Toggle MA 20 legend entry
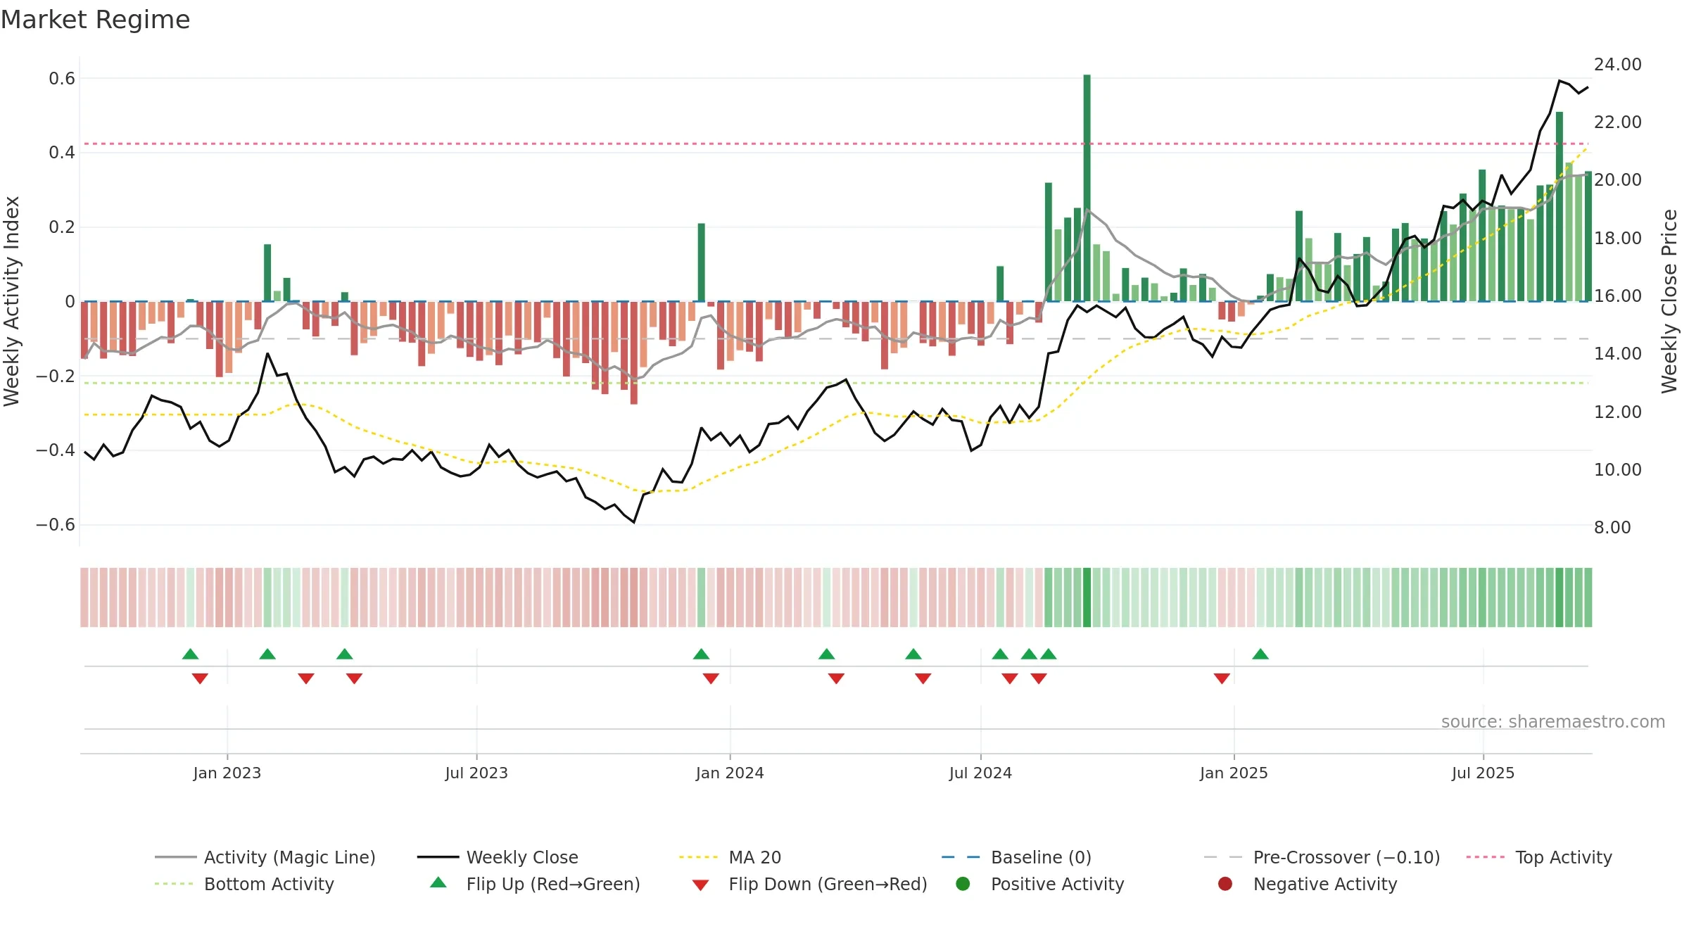The image size is (1689, 950). coord(730,857)
